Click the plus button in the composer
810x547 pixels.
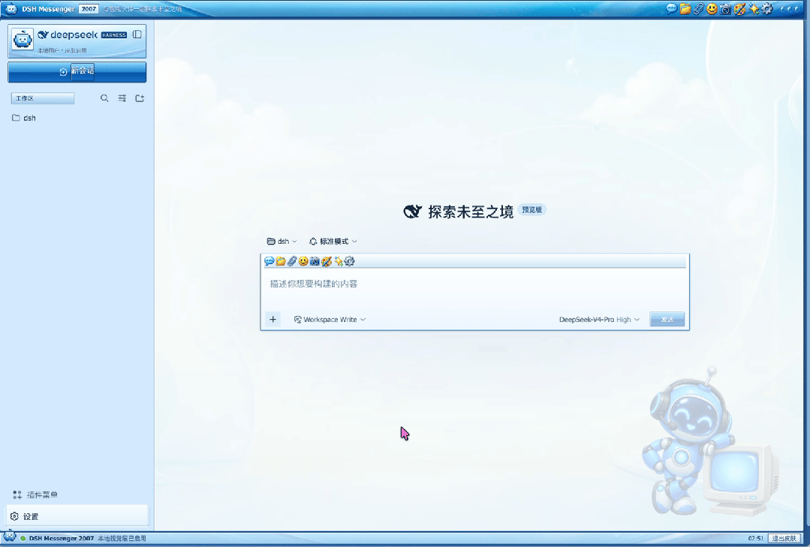coord(273,319)
